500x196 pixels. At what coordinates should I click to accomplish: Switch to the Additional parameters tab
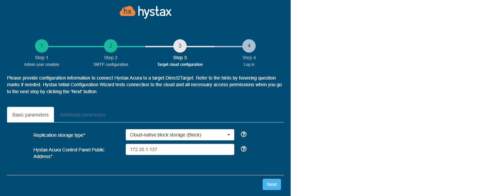[83, 115]
